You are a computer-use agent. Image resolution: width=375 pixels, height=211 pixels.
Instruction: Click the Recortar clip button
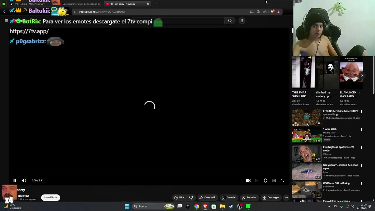(249, 198)
